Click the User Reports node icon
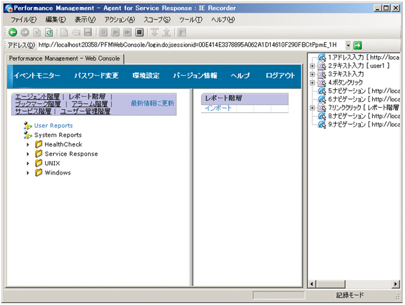405x305 pixels. pos(28,125)
